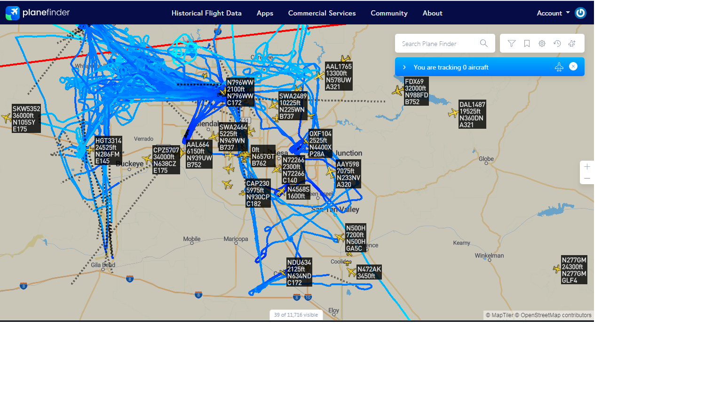This screenshot has width=728, height=405.
Task: Click the CPZ5707 flight label
Action: (x=166, y=160)
